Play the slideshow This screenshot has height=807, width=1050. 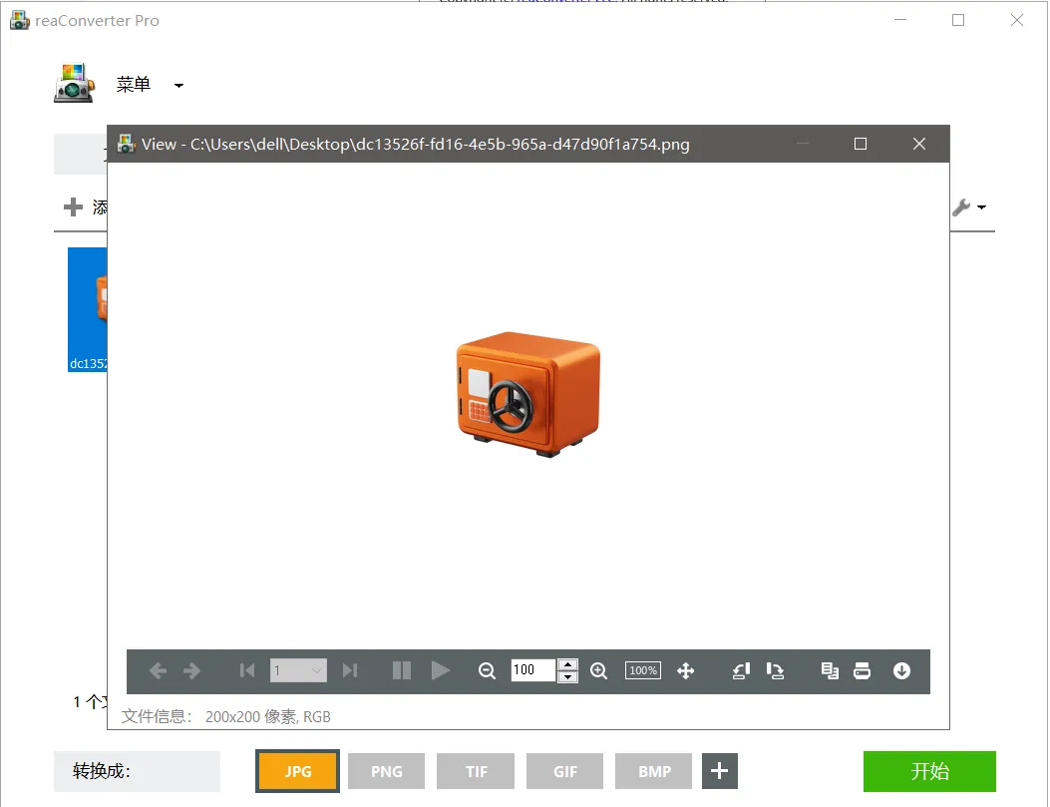point(440,670)
